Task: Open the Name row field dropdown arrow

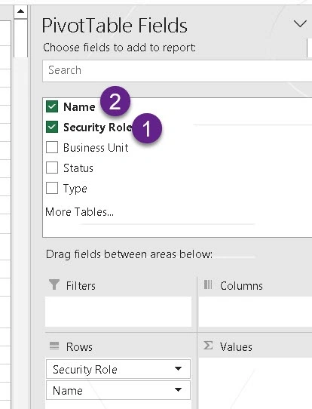Action: 178,389
